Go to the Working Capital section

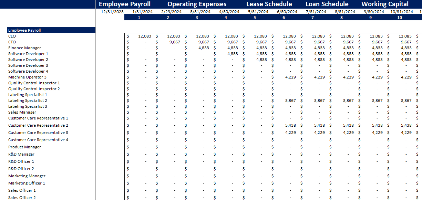(x=385, y=4)
